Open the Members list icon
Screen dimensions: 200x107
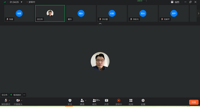(94, 100)
